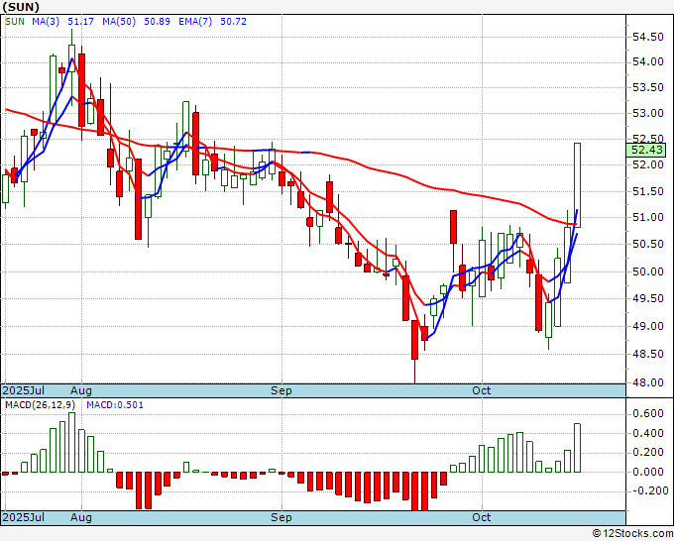Image resolution: width=674 pixels, height=541 pixels.
Task: Click the latest tall candlestick at far right
Action: pos(577,183)
